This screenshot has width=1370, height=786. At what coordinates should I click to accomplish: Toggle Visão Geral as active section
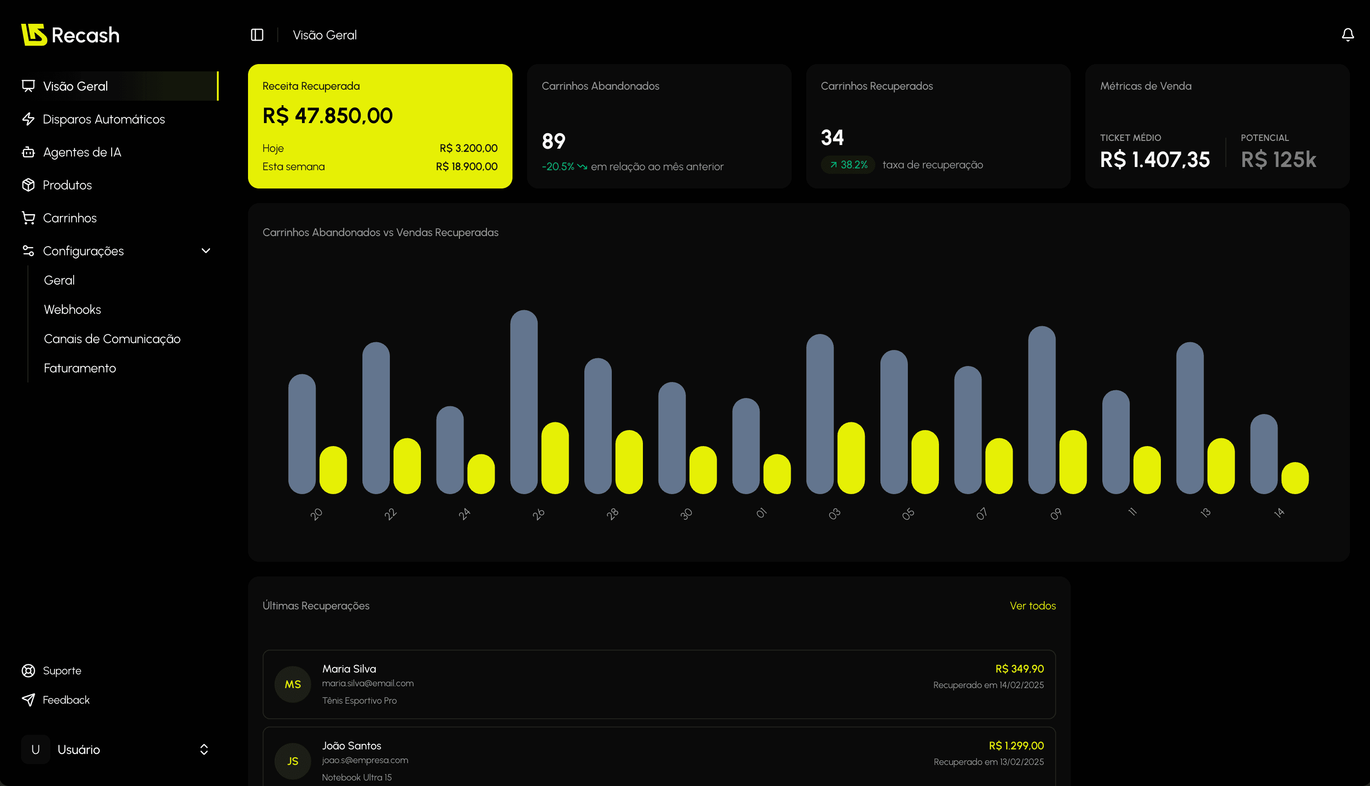[x=75, y=86]
